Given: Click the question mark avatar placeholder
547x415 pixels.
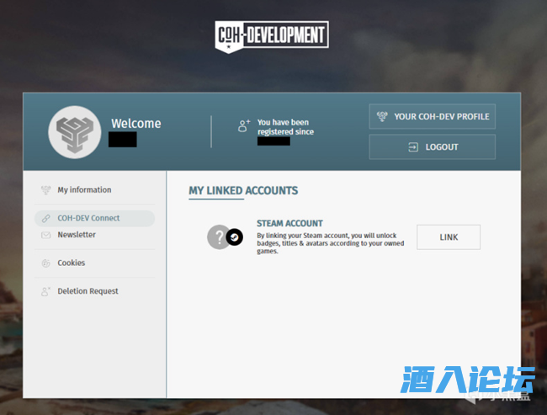Looking at the screenshot, I should pos(219,237).
